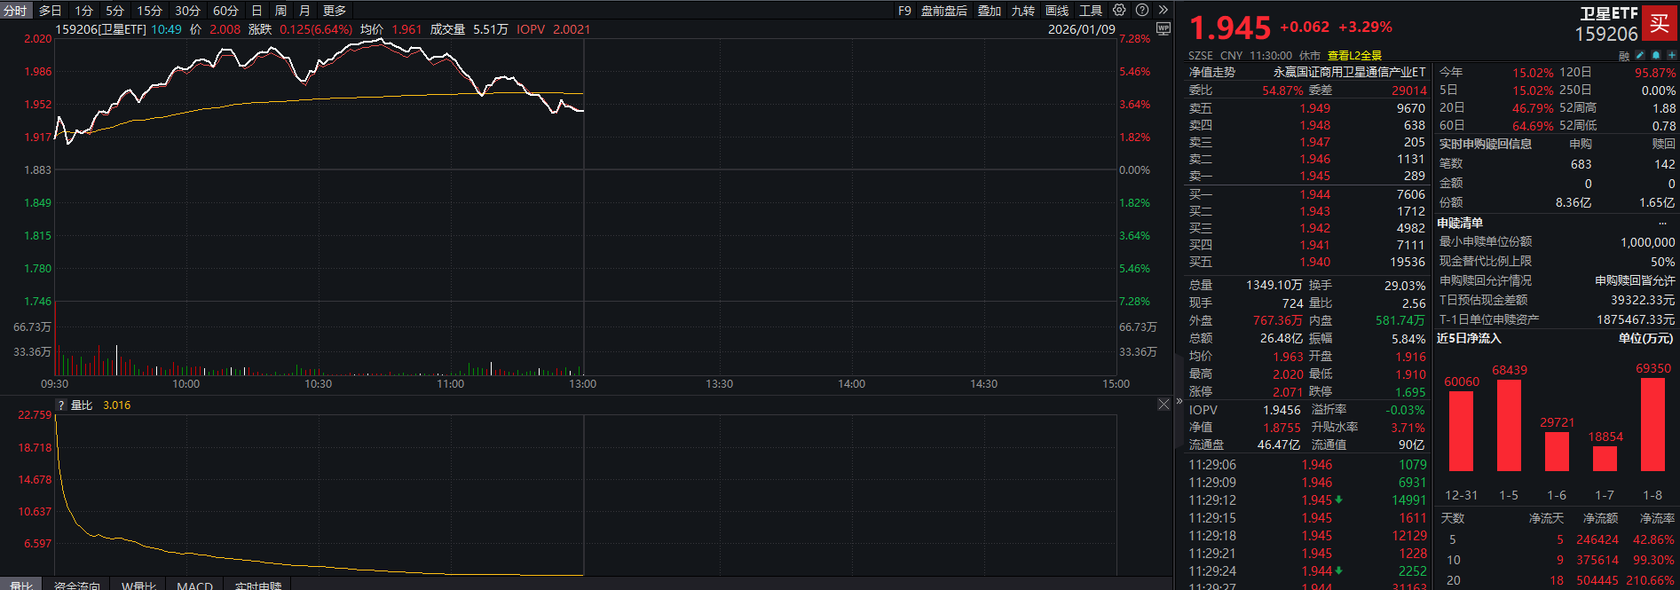The image size is (1680, 590).
Task: Toggle 盘前盘后 pre/post-market display
Action: [943, 11]
